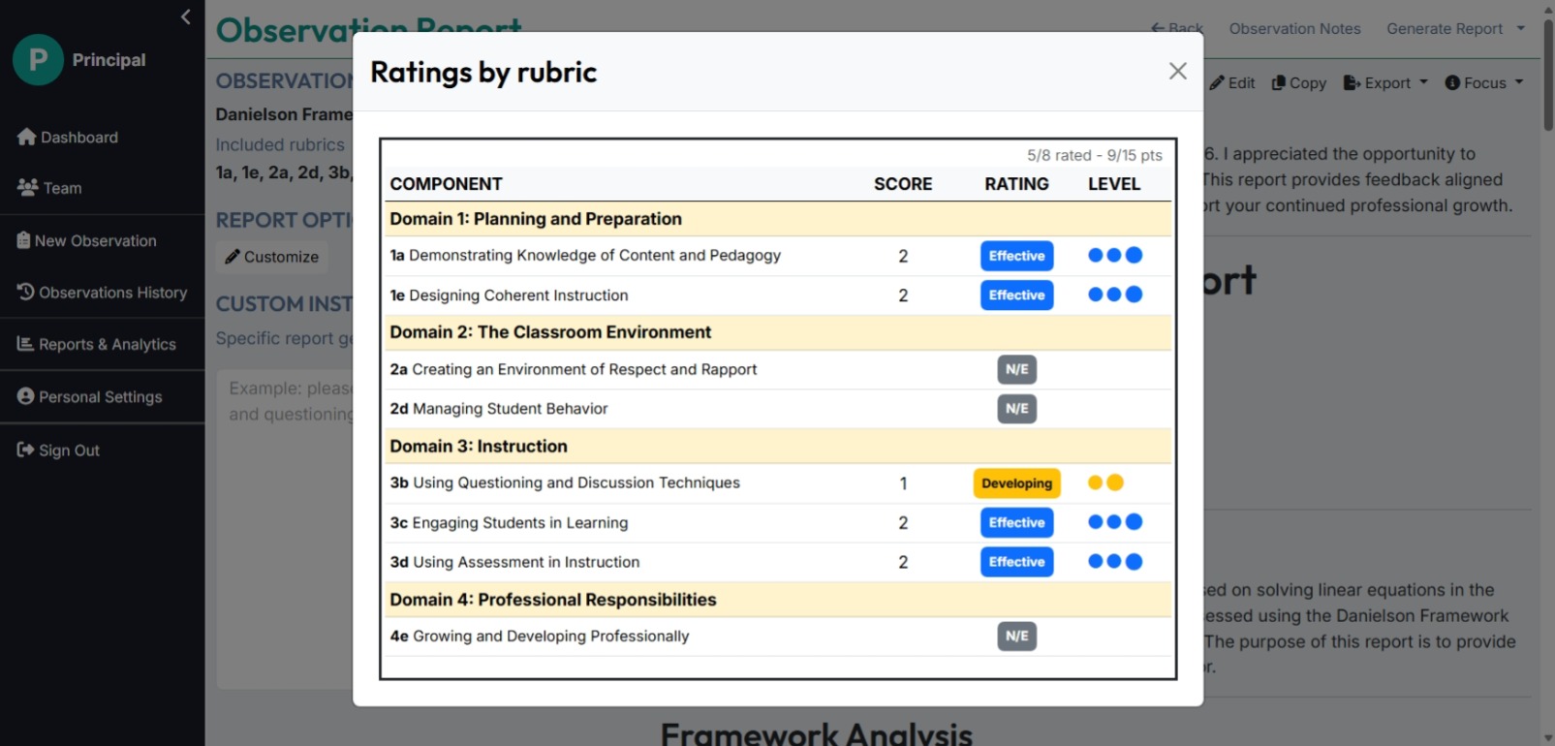The height and width of the screenshot is (746, 1555).
Task: Open Observation Notes link
Action: click(x=1294, y=29)
